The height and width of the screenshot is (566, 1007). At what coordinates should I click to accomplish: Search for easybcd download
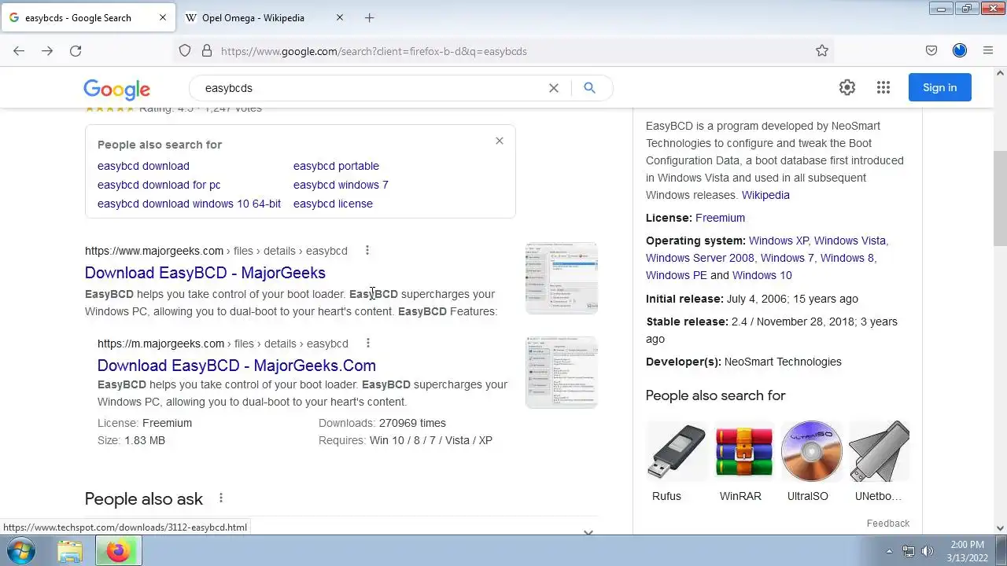143,166
